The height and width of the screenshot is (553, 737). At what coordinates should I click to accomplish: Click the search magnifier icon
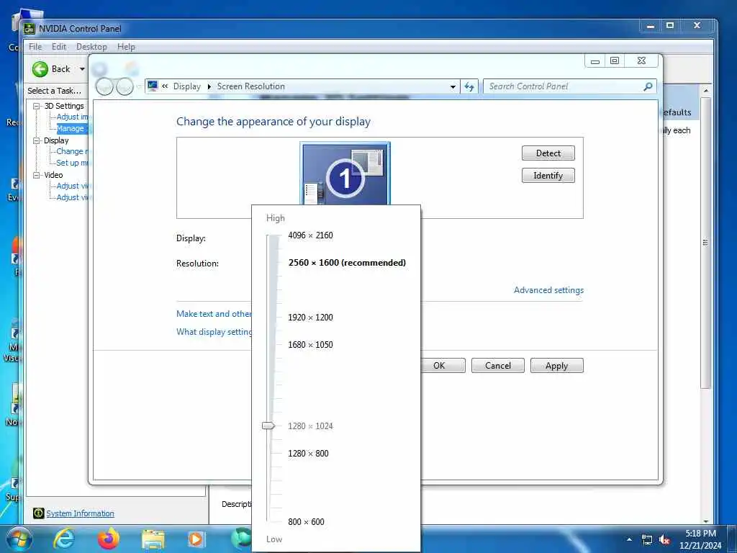(x=648, y=86)
